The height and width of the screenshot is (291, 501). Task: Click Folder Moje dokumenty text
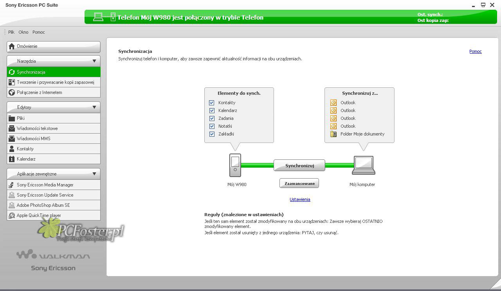click(x=362, y=134)
